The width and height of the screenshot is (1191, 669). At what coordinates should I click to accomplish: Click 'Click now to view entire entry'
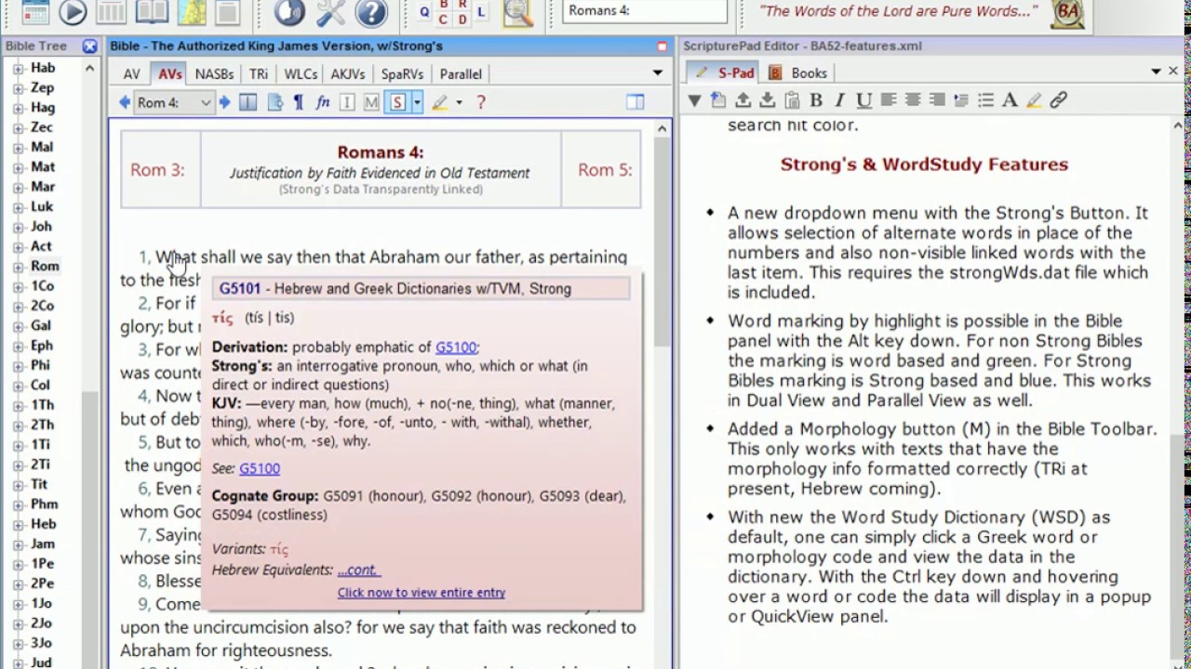coord(422,592)
